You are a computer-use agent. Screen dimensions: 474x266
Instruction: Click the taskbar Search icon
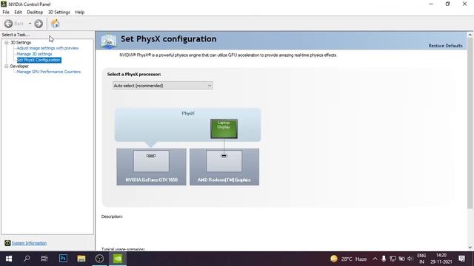coord(27,259)
